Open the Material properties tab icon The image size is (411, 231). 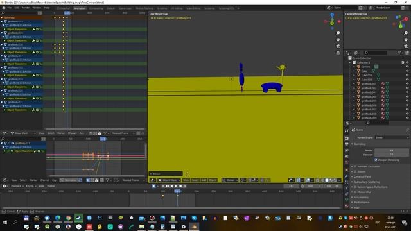[347, 206]
